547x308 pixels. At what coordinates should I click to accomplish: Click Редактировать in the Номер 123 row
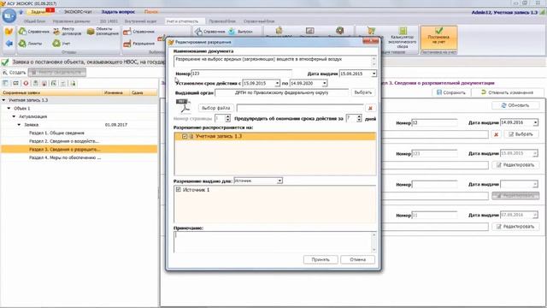click(x=515, y=165)
